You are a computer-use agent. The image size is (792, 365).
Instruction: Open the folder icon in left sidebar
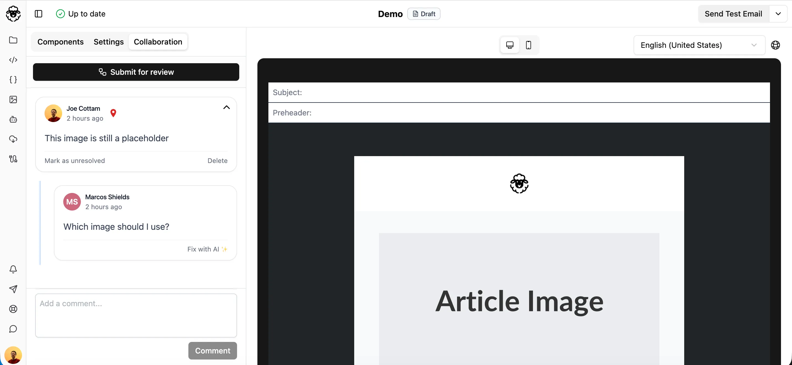13,40
